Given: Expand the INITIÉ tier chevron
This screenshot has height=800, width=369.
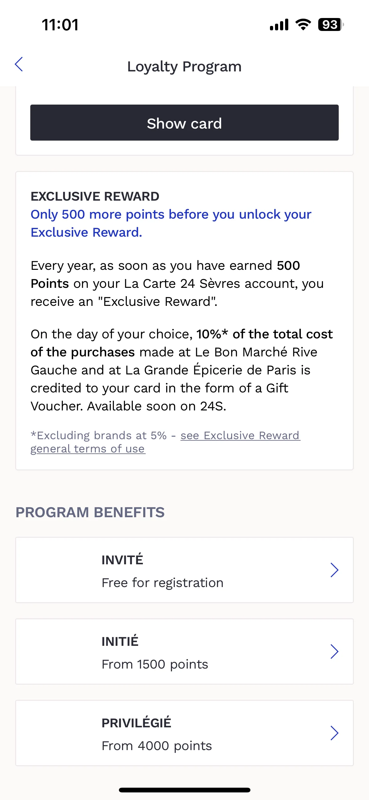Looking at the screenshot, I should 334,652.
